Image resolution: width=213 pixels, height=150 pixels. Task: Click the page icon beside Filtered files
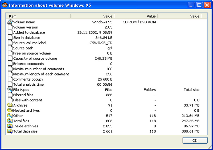point(10,95)
